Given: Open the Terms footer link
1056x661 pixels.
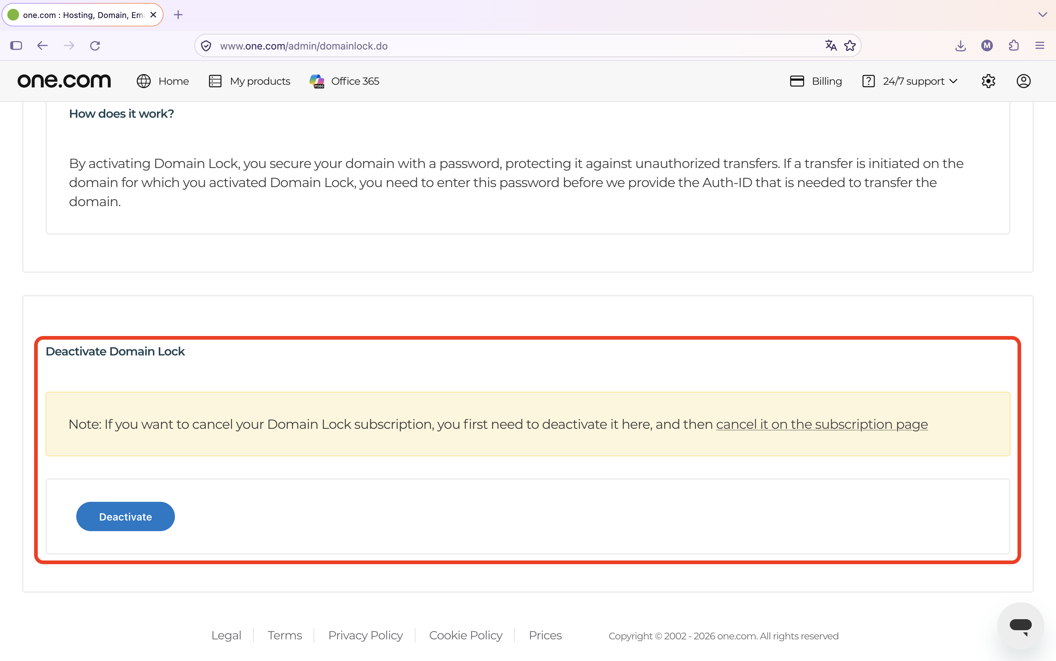Looking at the screenshot, I should tap(285, 635).
